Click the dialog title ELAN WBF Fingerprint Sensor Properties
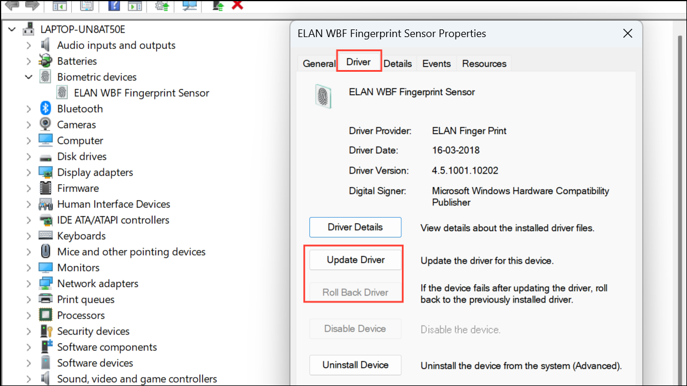 (392, 34)
